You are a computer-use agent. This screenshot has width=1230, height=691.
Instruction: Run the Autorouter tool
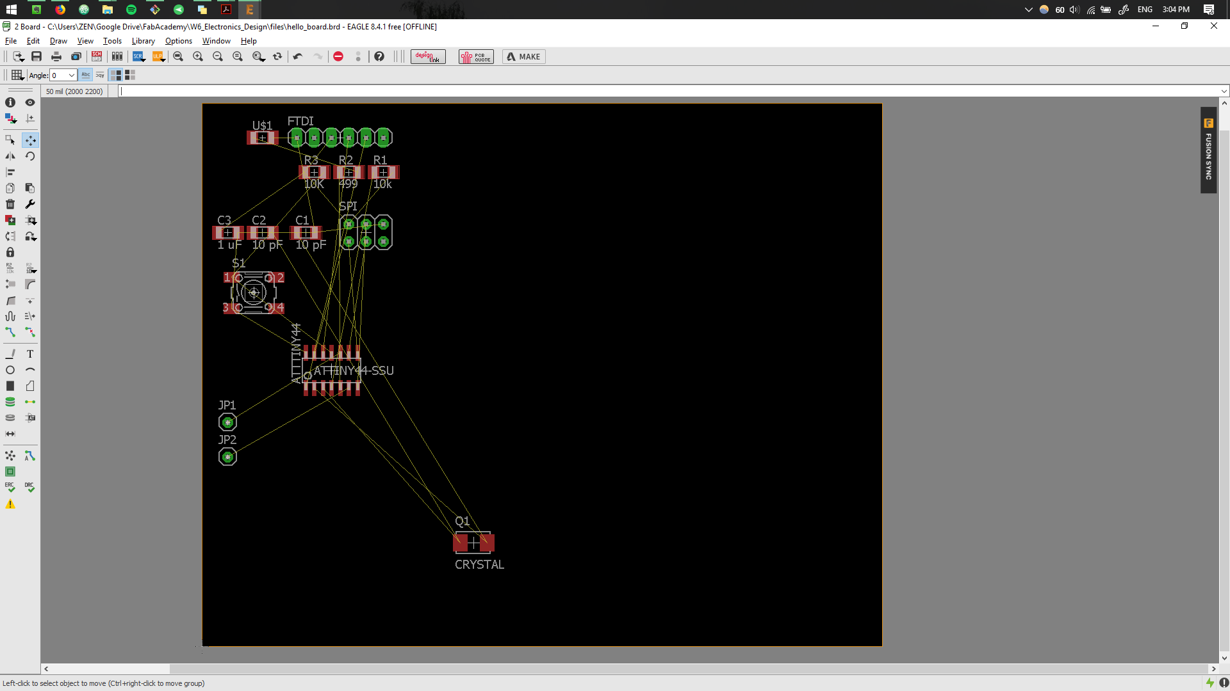[30, 456]
